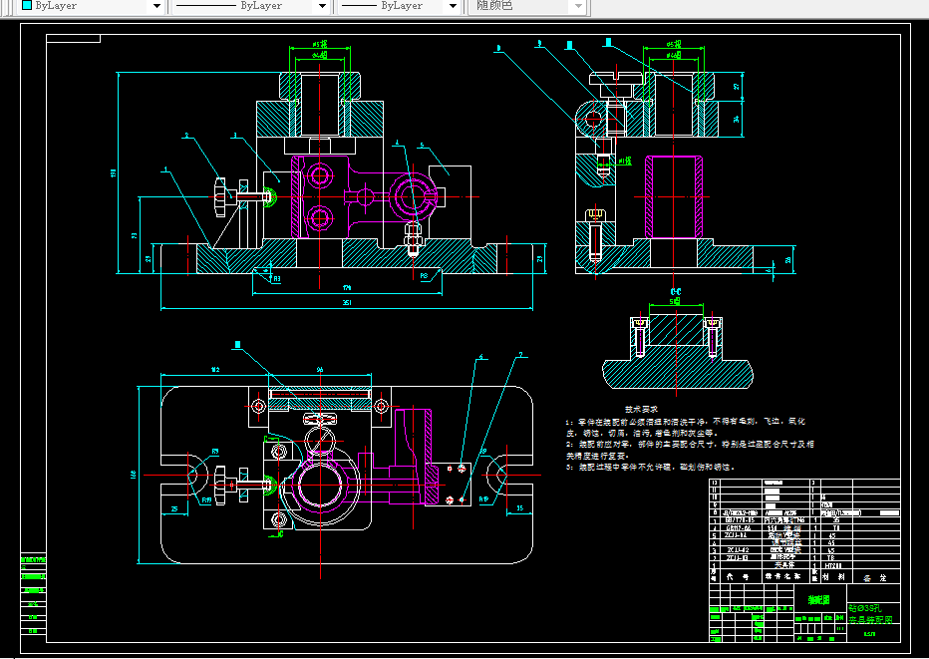Select the 材料 column header in parts list
The height and width of the screenshot is (659, 929).
tap(832, 577)
